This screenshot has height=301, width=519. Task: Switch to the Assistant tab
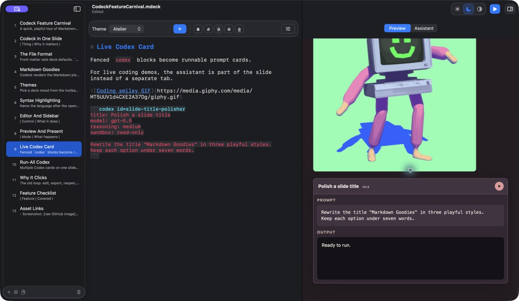424,28
